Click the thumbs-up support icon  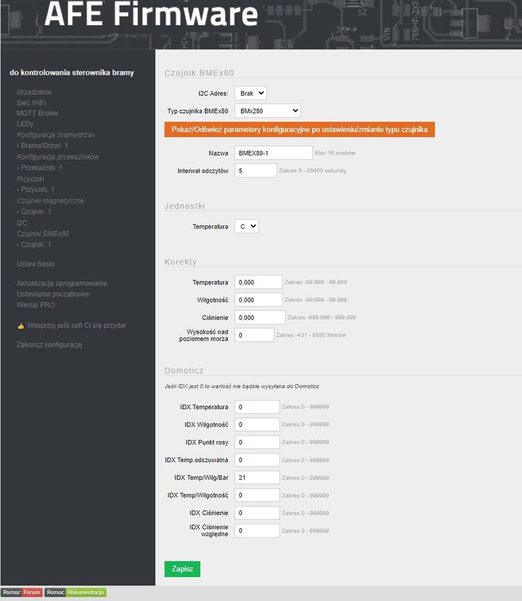[x=21, y=326]
